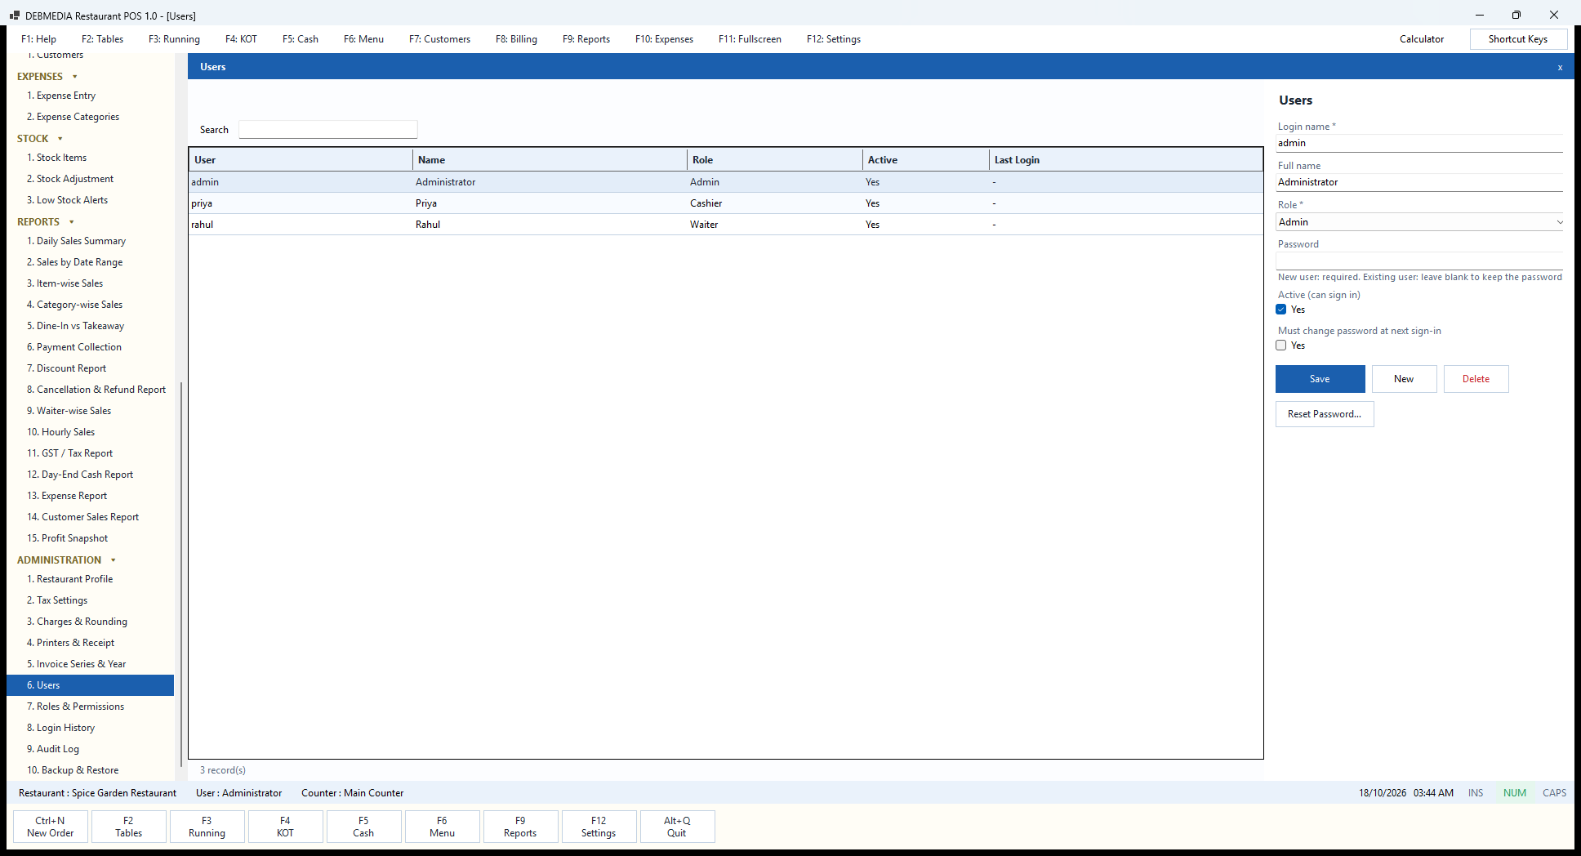
Task: Open Stock Adjustment in sidebar
Action: [90, 179]
